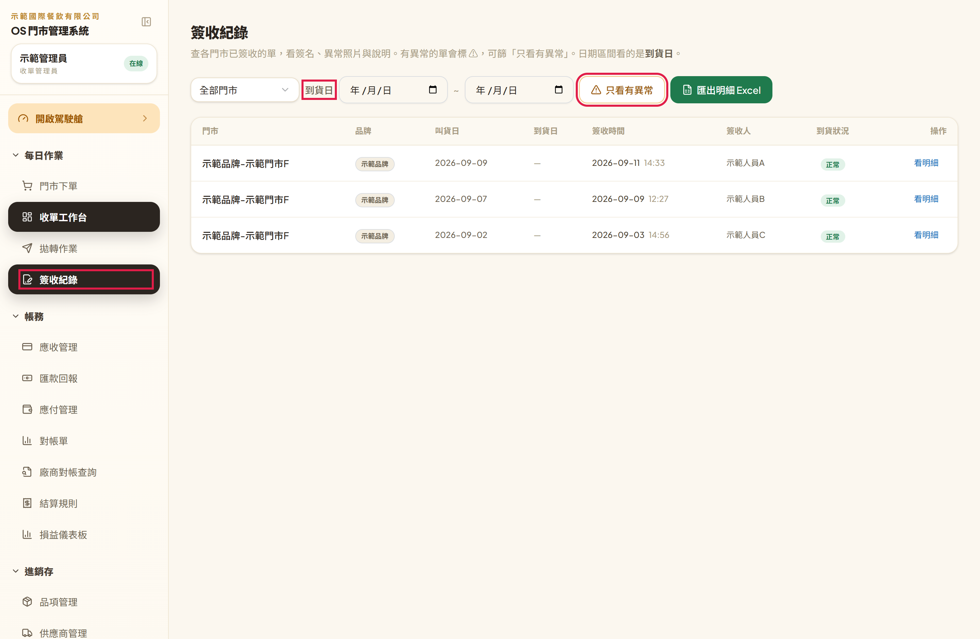Viewport: 980px width, 639px height.
Task: Open 損益儀表板 menu item
Action: (84, 534)
